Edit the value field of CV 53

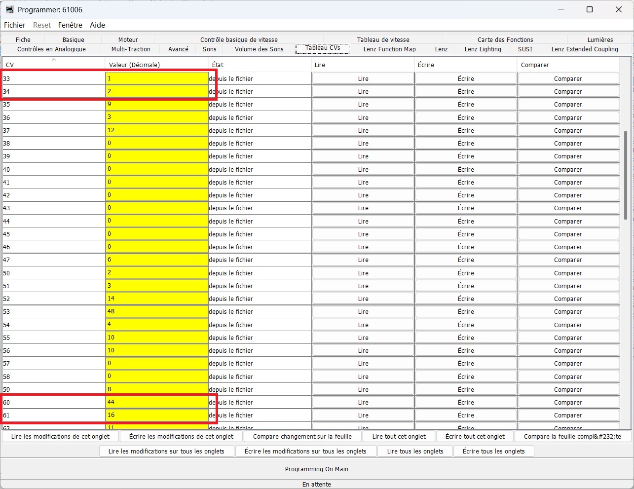click(156, 311)
